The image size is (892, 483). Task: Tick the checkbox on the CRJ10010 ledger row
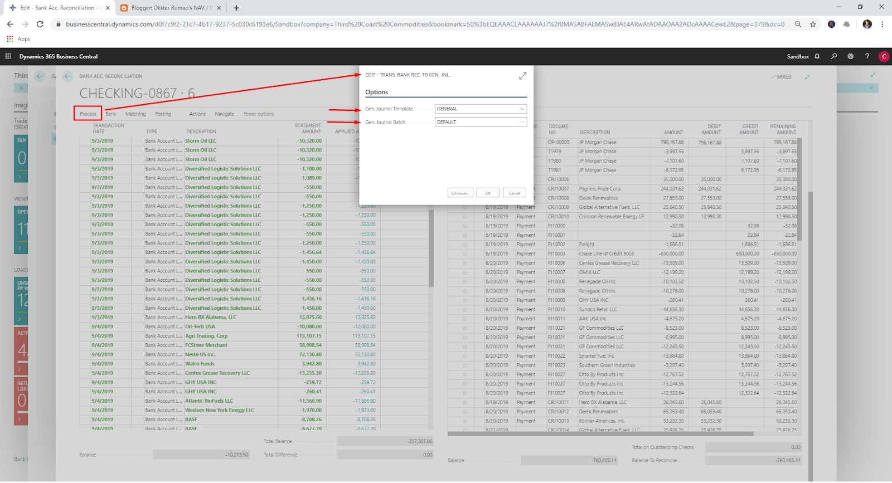coord(465,217)
